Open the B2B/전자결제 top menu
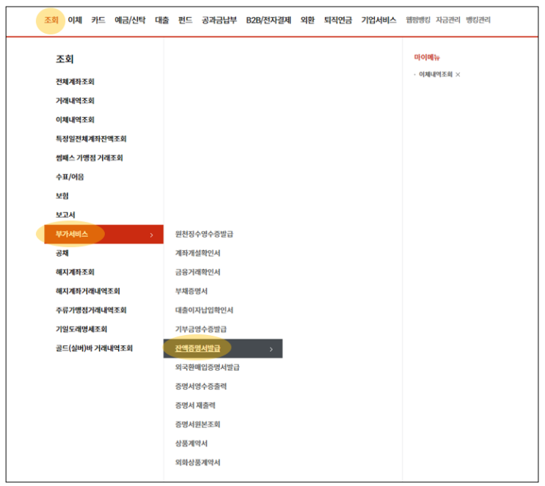Viewport: 545px width, 486px height. [x=268, y=20]
